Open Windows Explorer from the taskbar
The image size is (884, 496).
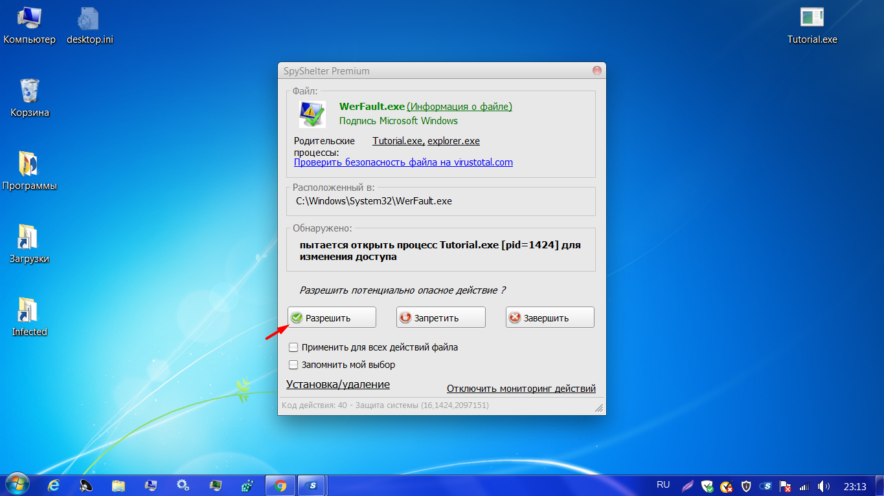pos(119,485)
